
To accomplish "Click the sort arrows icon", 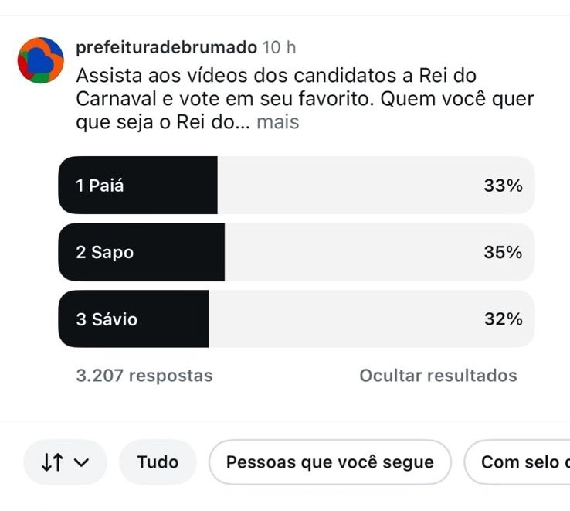I will click(x=53, y=462).
